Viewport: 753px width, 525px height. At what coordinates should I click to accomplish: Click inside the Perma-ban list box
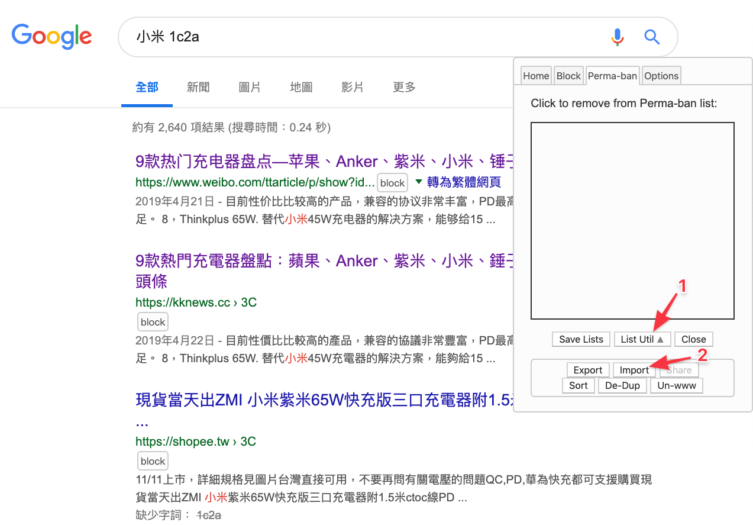pos(632,221)
